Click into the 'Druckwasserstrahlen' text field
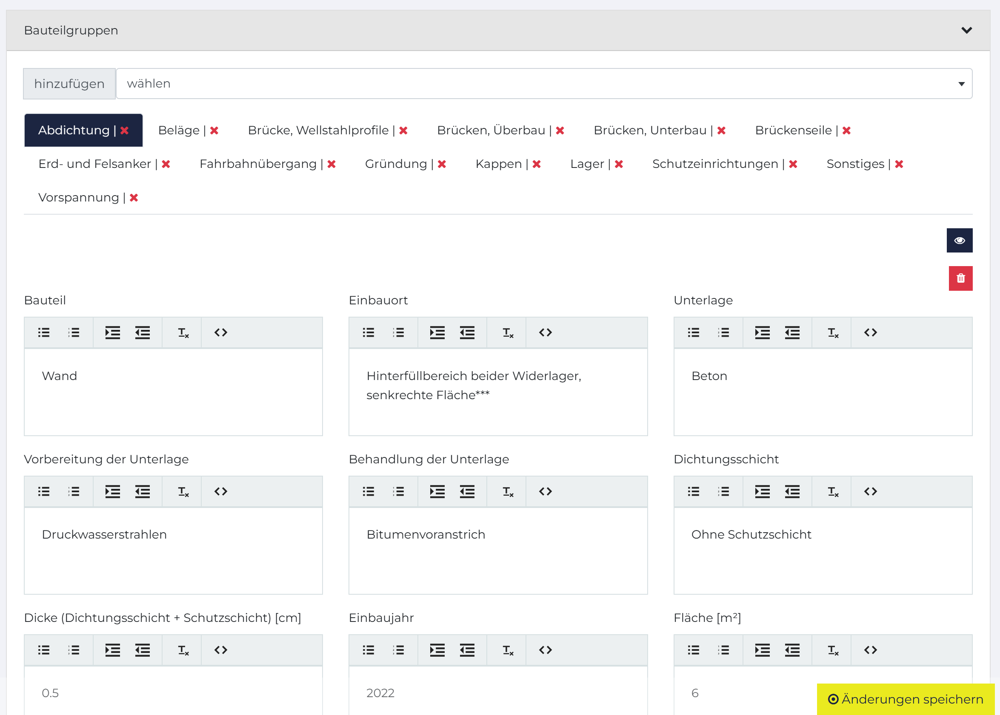This screenshot has height=715, width=1000. tap(173, 551)
